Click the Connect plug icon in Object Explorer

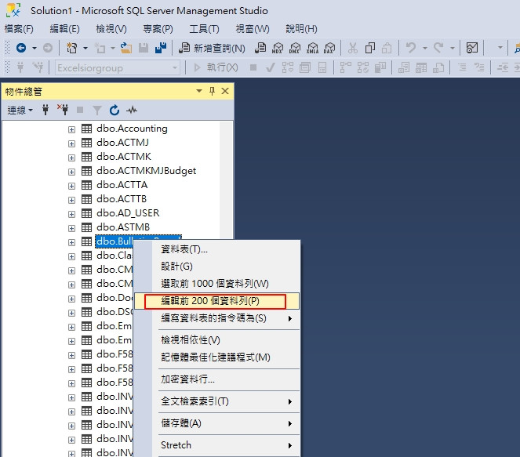(45, 110)
